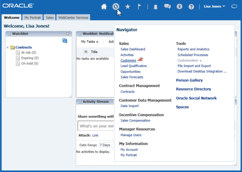
Task: Open accessibility settings icon
Action: coord(179,7)
